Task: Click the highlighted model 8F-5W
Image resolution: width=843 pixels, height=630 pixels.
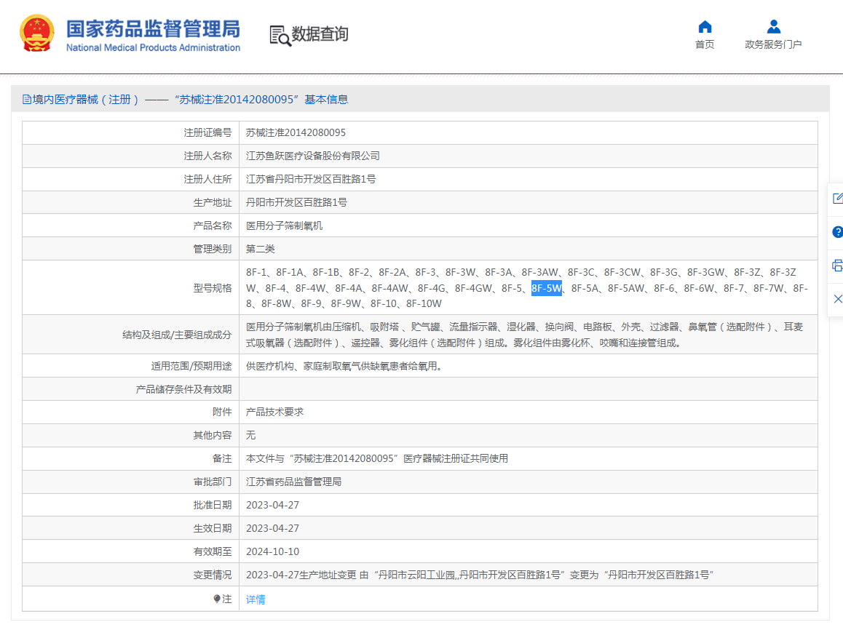Action: tap(546, 288)
